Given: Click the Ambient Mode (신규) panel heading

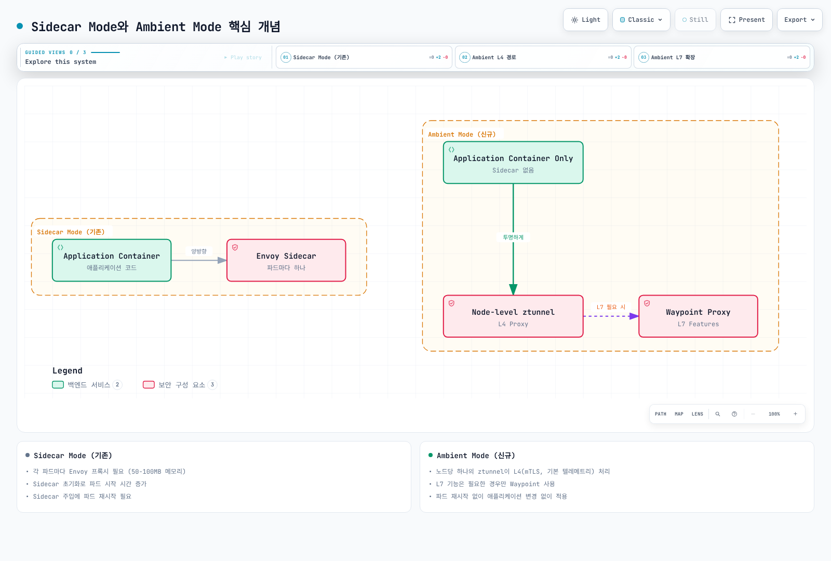Looking at the screenshot, I should (476, 456).
